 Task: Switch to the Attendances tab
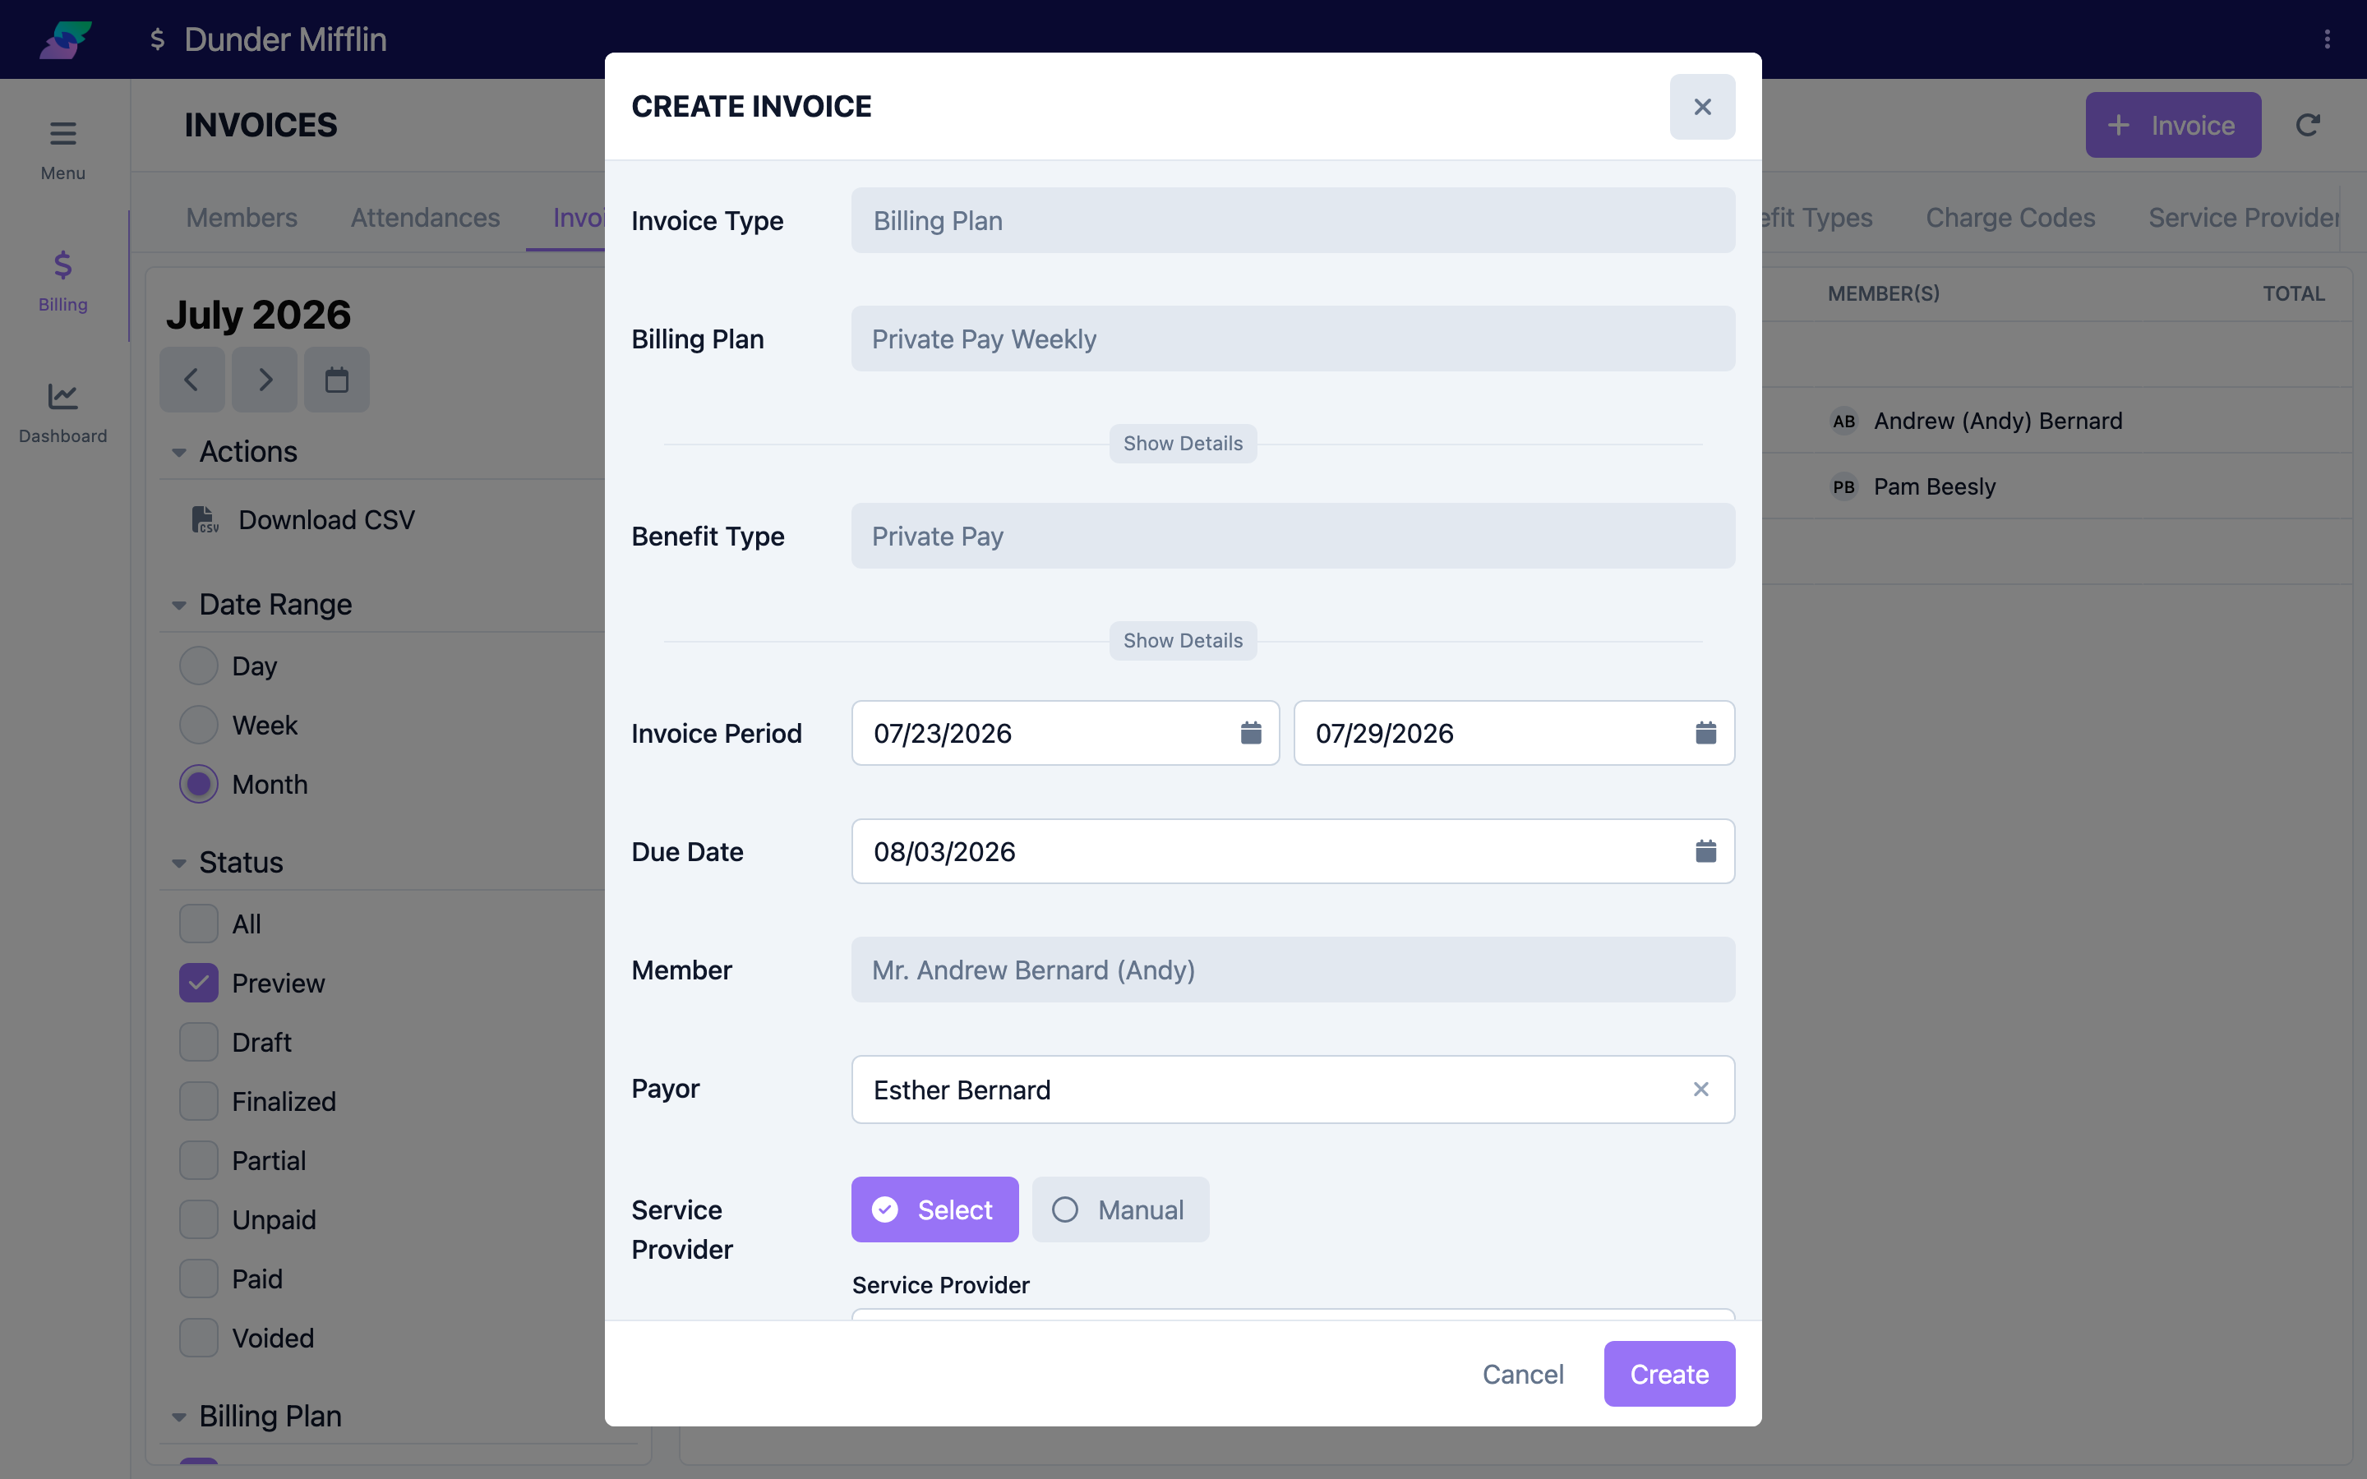[426, 217]
